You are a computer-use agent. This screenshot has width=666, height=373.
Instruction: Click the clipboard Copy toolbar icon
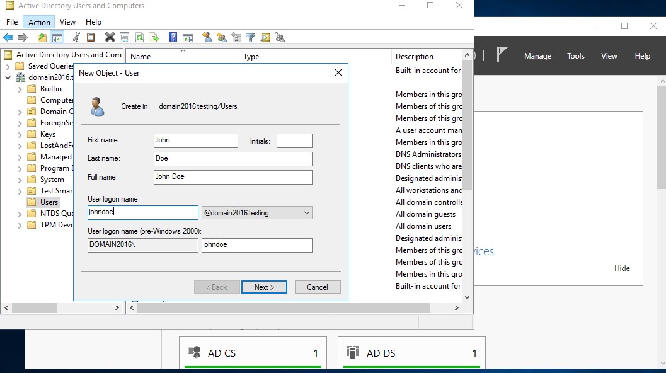(x=91, y=37)
